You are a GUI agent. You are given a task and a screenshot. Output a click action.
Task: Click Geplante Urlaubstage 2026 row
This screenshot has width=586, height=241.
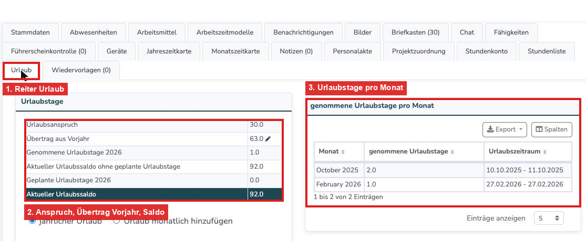(153, 180)
